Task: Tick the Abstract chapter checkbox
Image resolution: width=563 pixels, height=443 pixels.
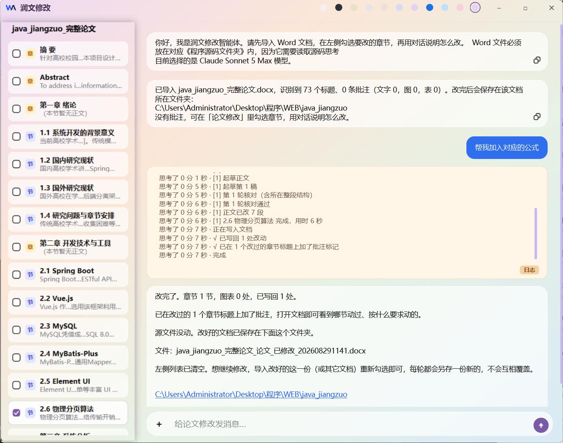Action: tap(17, 81)
